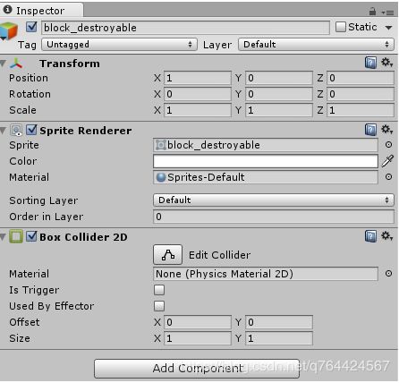Click the Sprite Renderer component icon
This screenshot has width=399, height=383.
pyautogui.click(x=16, y=131)
